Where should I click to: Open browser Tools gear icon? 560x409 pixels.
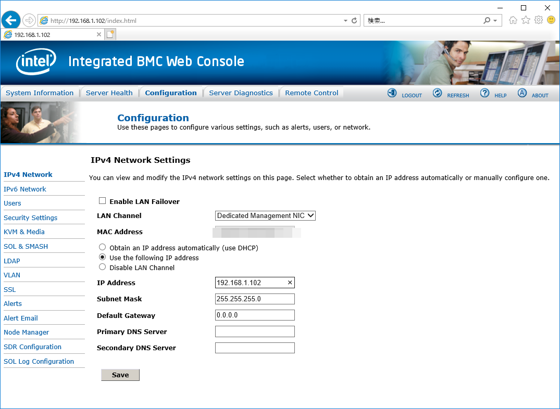coord(539,20)
